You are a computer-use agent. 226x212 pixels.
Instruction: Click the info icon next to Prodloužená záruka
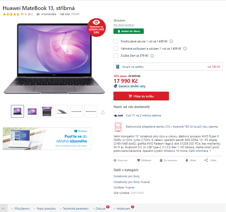tap(171, 41)
